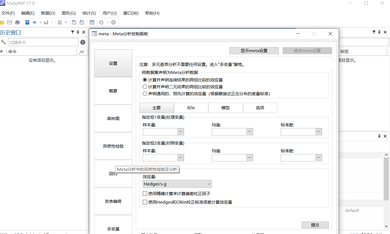Click the Print toolbar icon
This screenshot has width=390, height=234.
17,22
